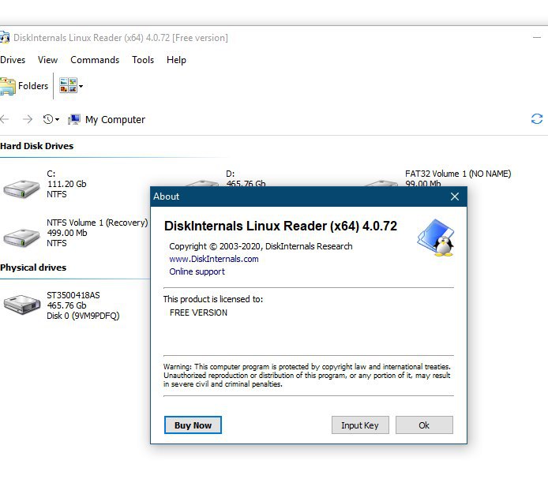Open the Online support link

click(x=197, y=271)
